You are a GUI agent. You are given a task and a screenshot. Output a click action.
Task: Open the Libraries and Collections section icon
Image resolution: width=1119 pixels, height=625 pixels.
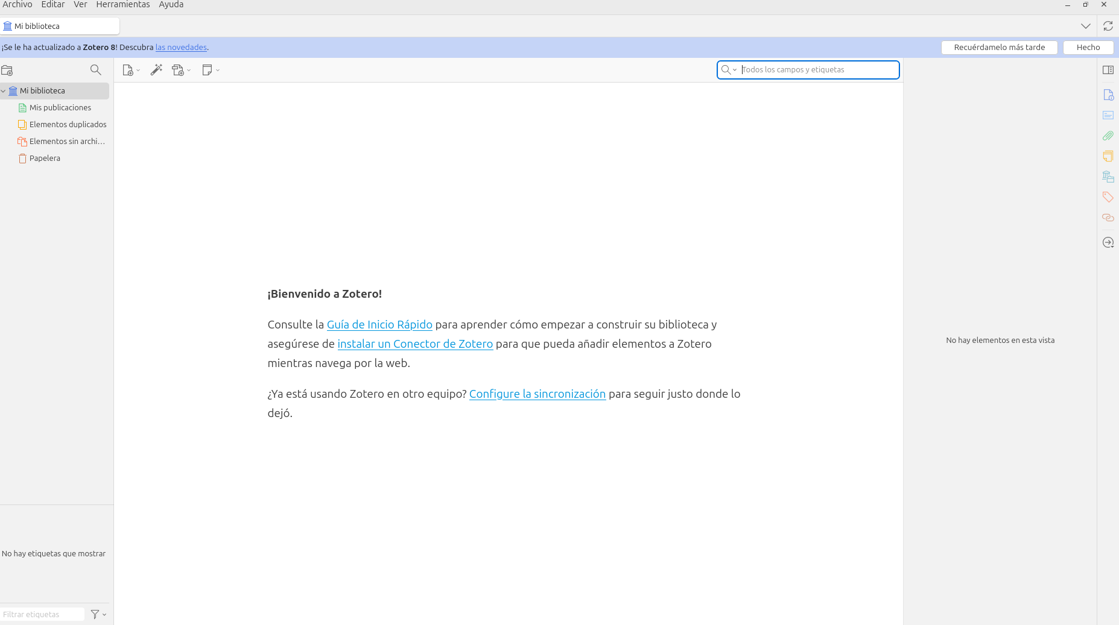click(x=1108, y=177)
